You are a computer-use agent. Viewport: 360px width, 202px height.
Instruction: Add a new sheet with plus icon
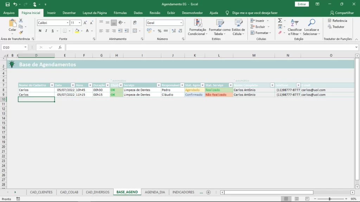208,193
